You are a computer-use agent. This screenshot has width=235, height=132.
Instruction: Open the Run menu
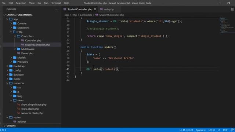46,3
